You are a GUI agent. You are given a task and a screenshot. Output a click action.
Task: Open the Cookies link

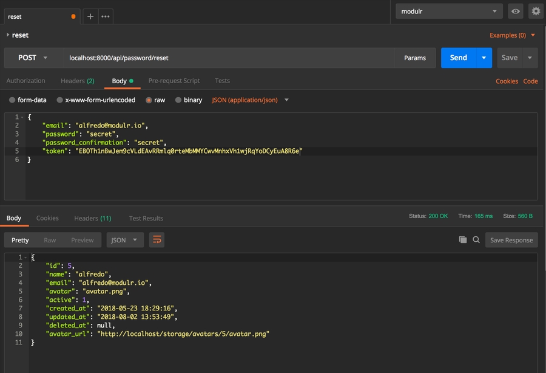507,81
